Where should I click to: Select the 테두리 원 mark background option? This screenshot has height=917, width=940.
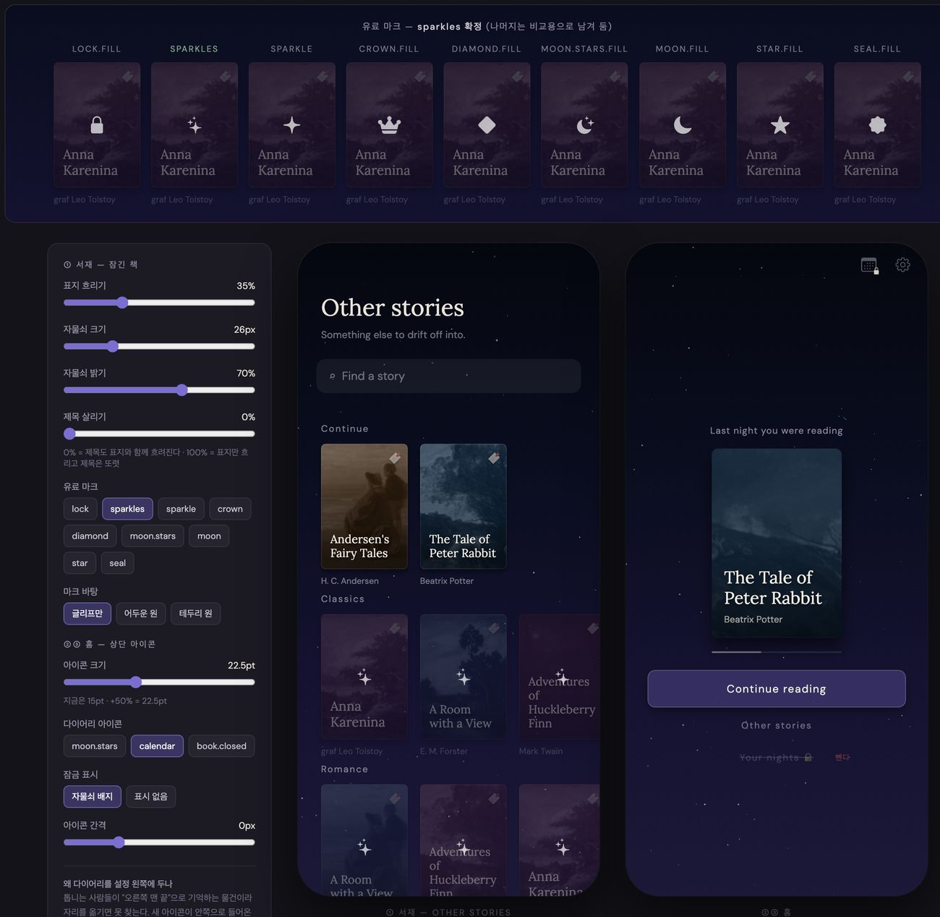click(195, 613)
